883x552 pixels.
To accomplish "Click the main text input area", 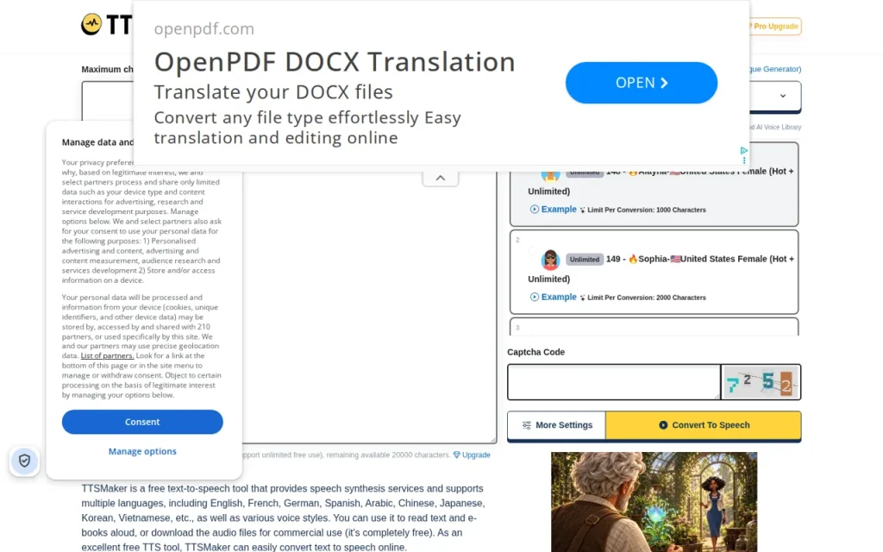I will tap(369, 307).
